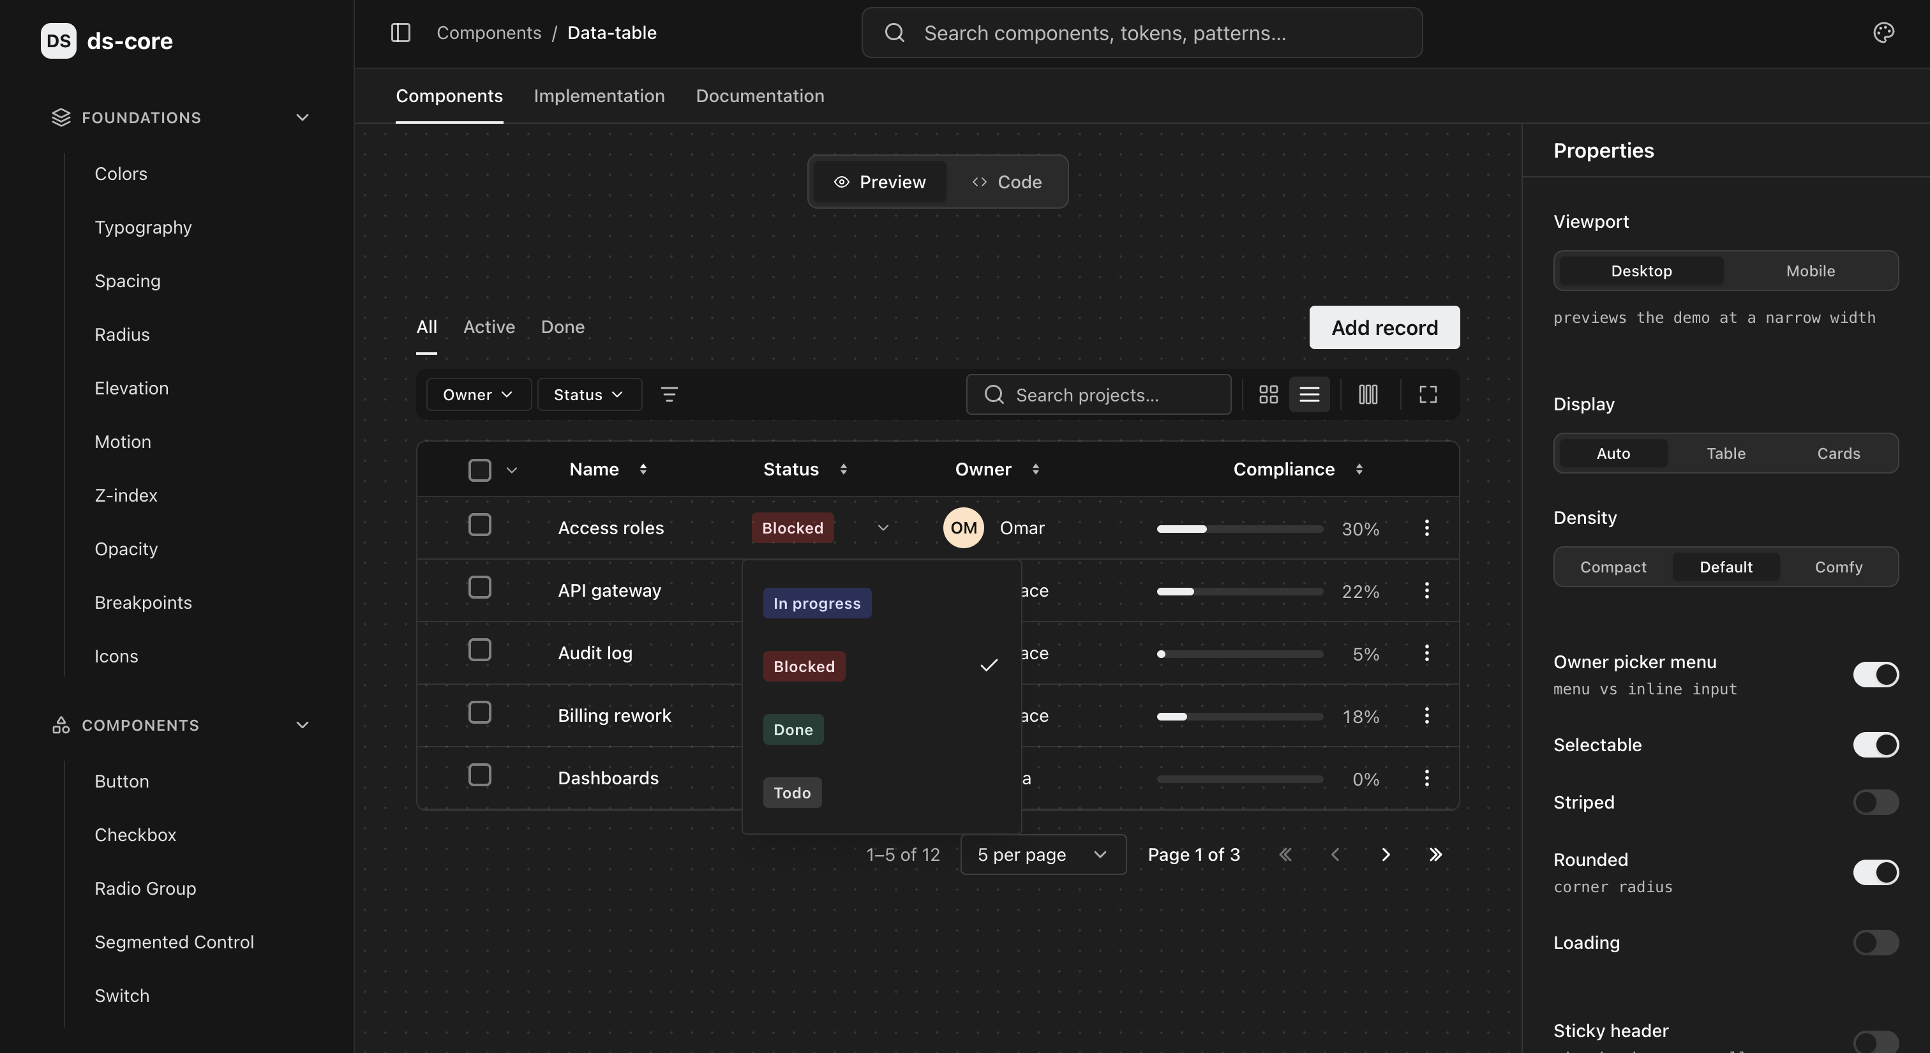This screenshot has height=1053, width=1930.
Task: Show the Active records tab
Action: click(x=488, y=327)
